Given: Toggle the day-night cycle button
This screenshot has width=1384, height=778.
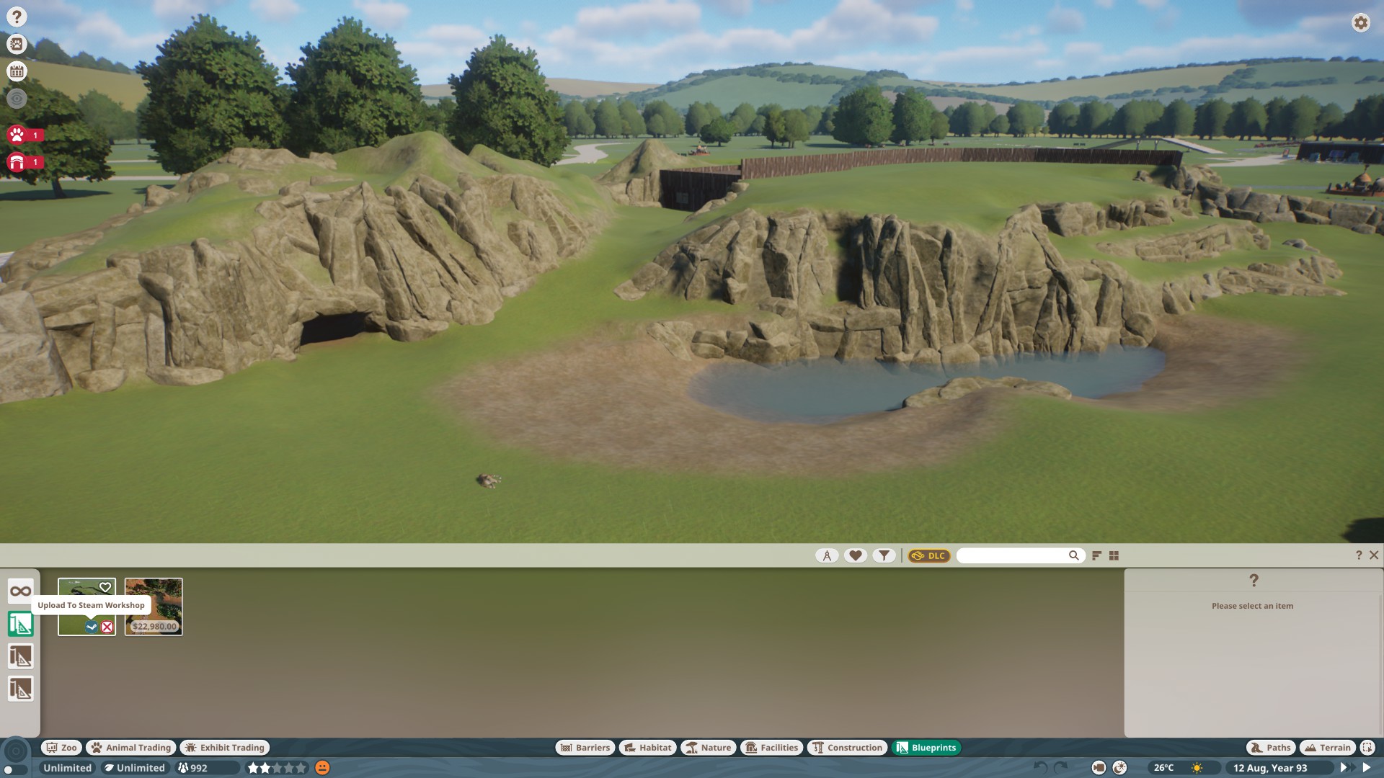Looking at the screenshot, I should (1119, 768).
